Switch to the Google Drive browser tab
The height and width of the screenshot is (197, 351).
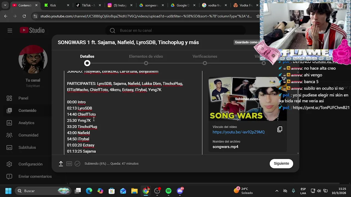click(183, 5)
